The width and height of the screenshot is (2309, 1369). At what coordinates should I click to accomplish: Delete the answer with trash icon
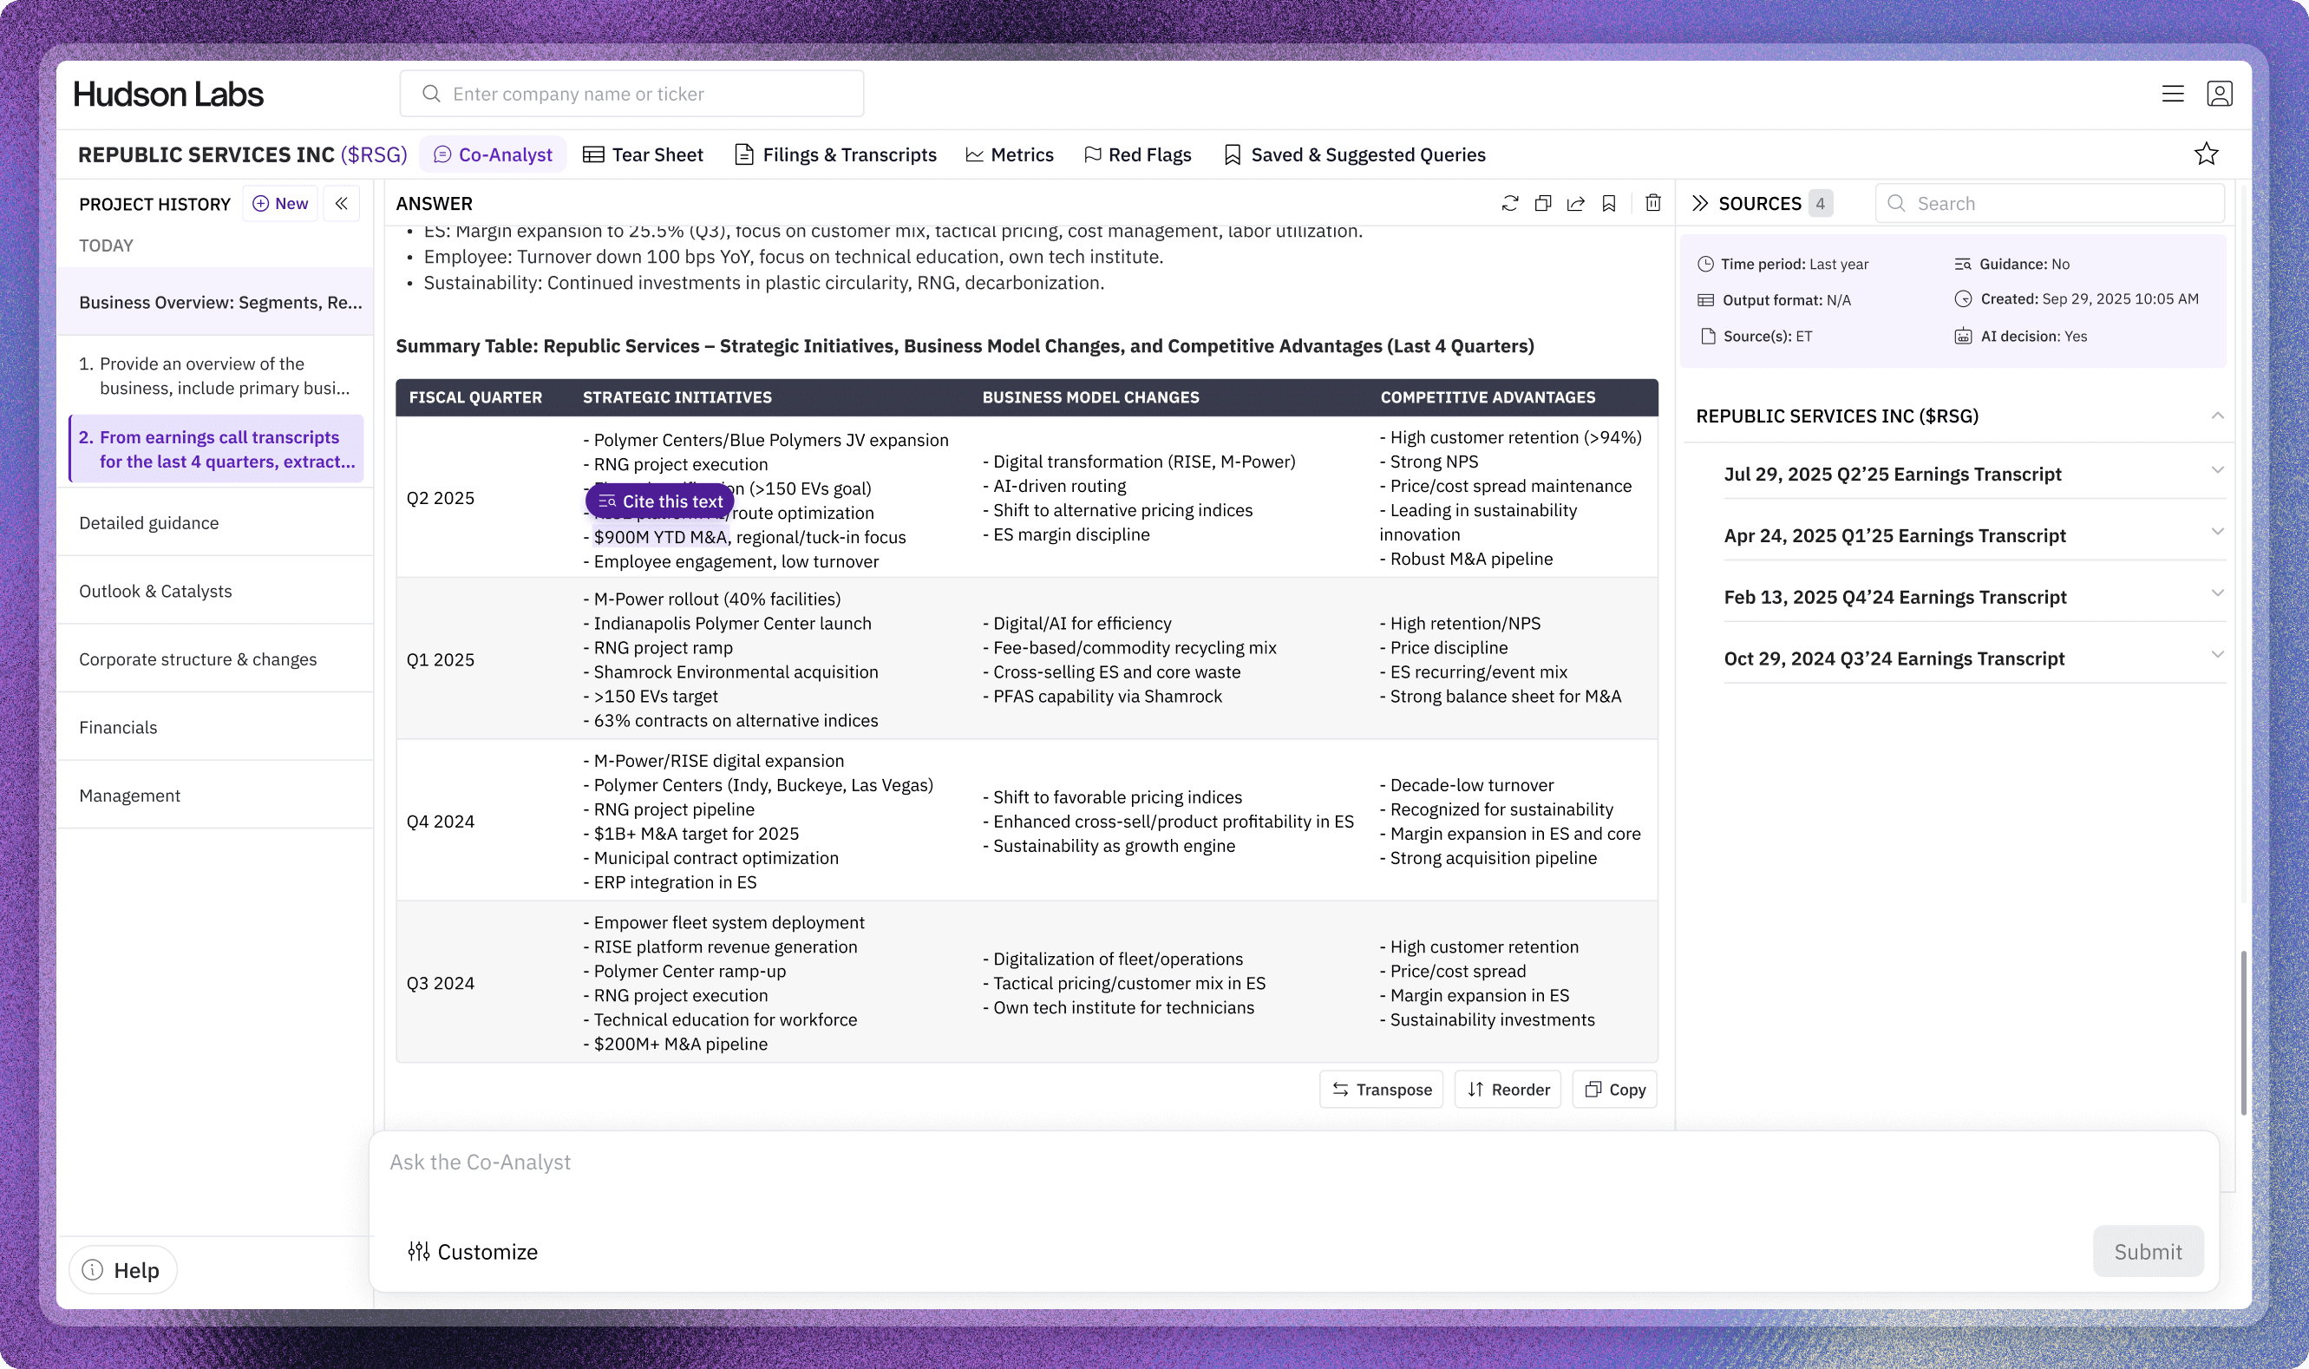point(1653,203)
